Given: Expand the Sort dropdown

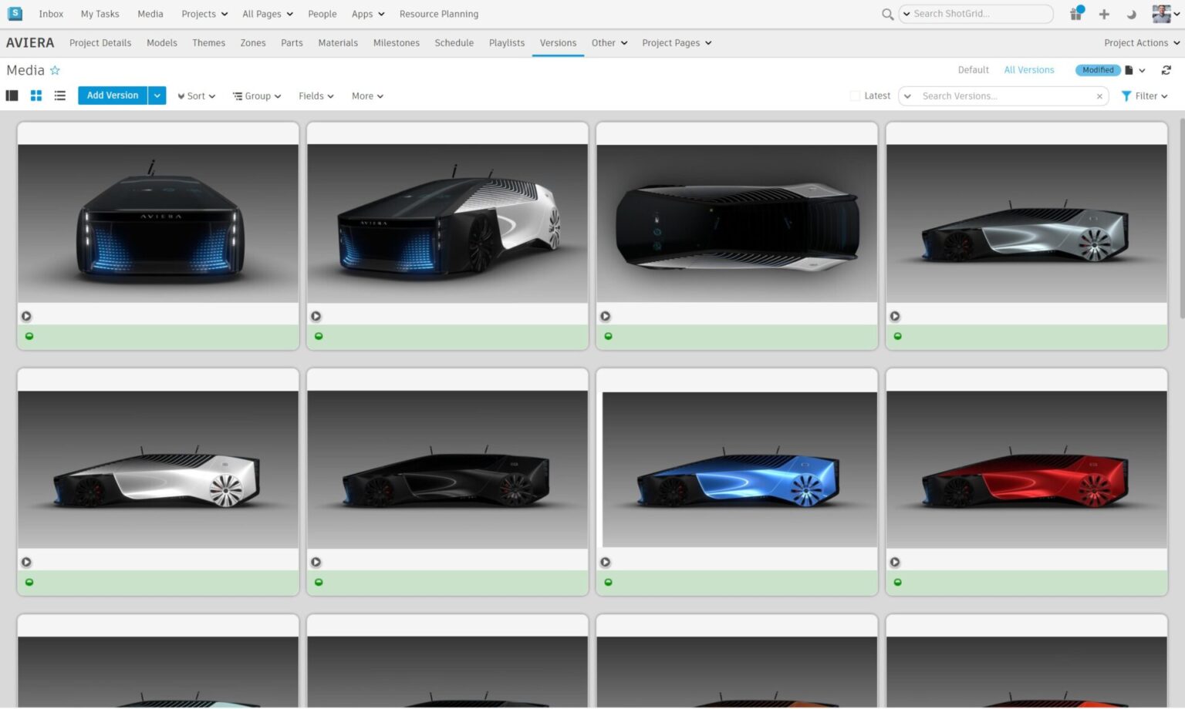Looking at the screenshot, I should (196, 96).
